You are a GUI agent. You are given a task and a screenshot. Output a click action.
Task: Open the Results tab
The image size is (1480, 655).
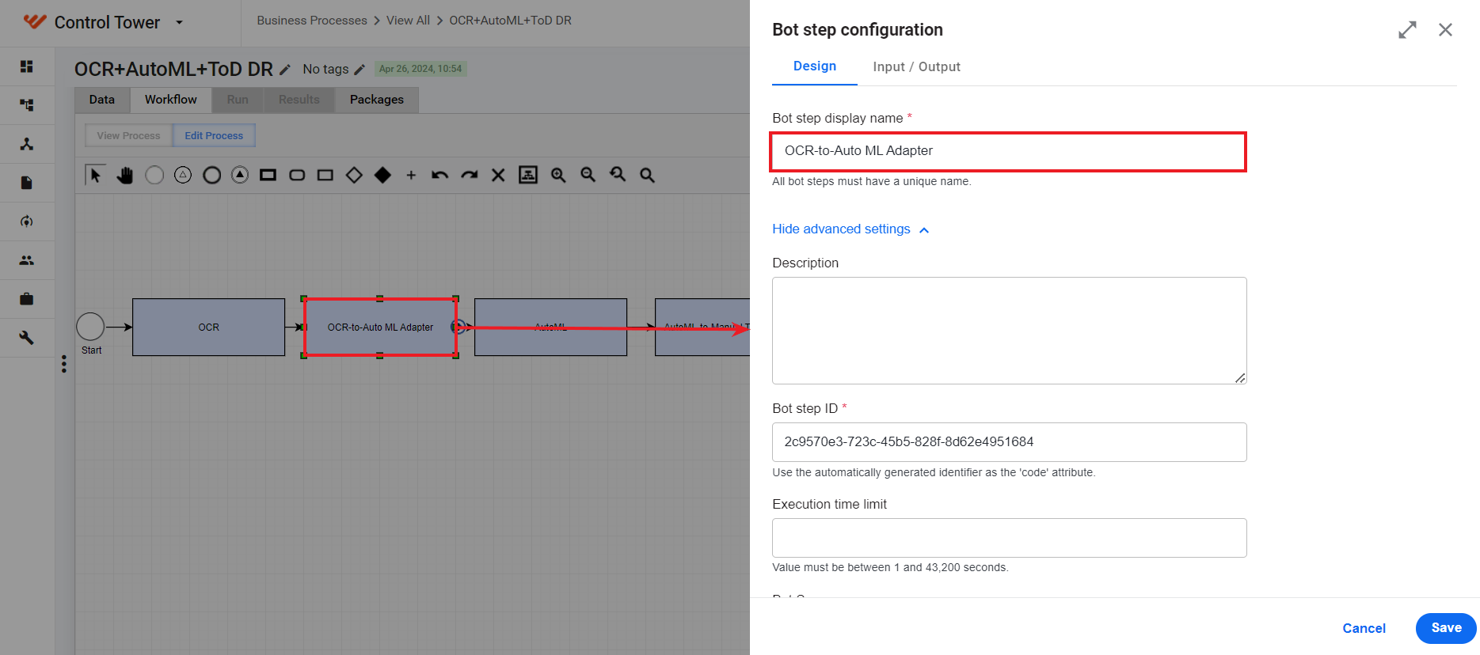point(299,100)
